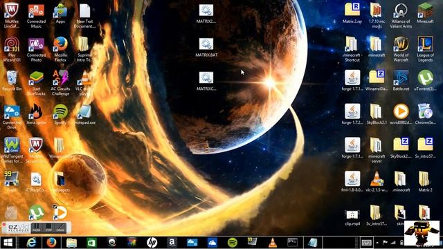443x249 pixels.
Task: Select the notepad.exe desktop icon
Action: 84,114
